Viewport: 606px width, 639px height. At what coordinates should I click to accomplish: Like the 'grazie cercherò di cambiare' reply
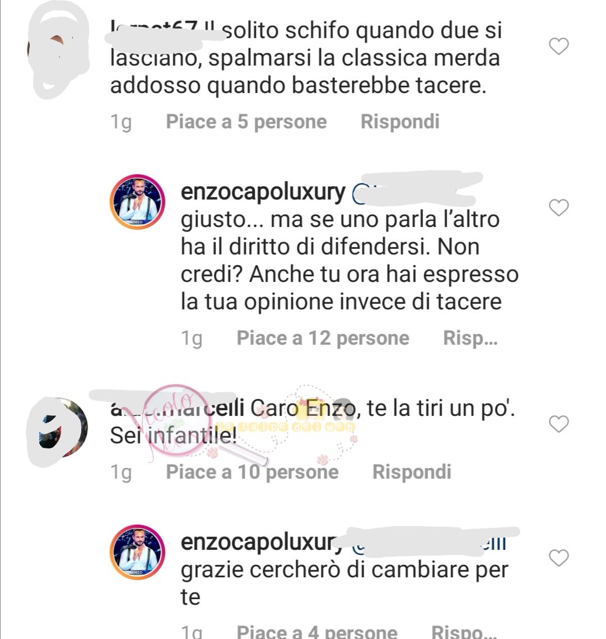(x=559, y=558)
